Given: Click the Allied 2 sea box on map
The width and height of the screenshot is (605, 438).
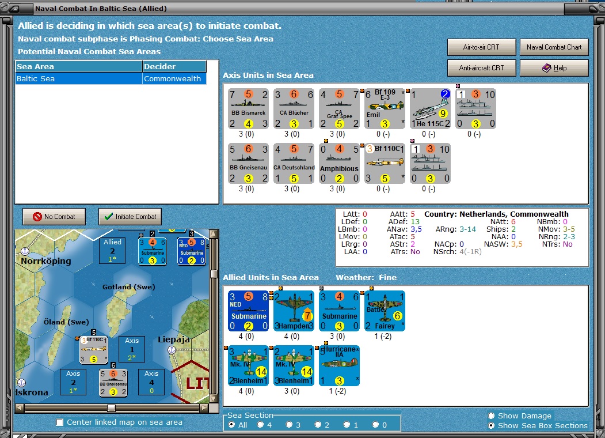Looking at the screenshot, I should coord(112,250).
